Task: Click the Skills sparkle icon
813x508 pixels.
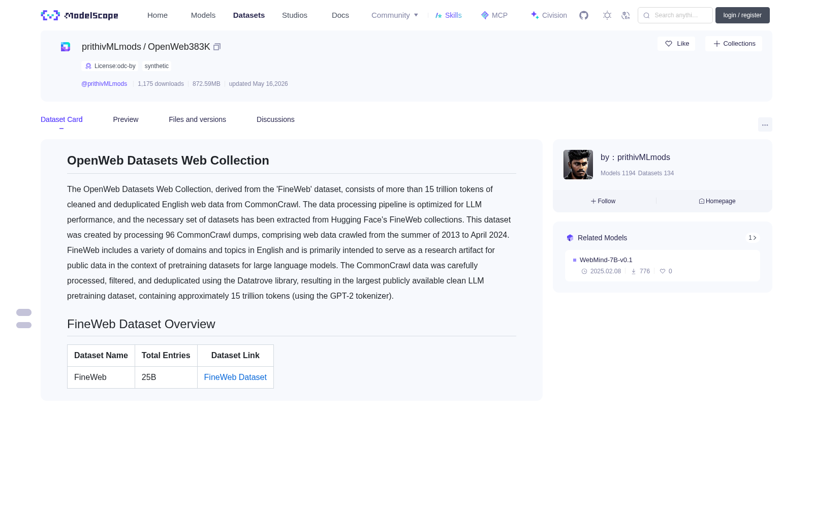Action: [439, 15]
